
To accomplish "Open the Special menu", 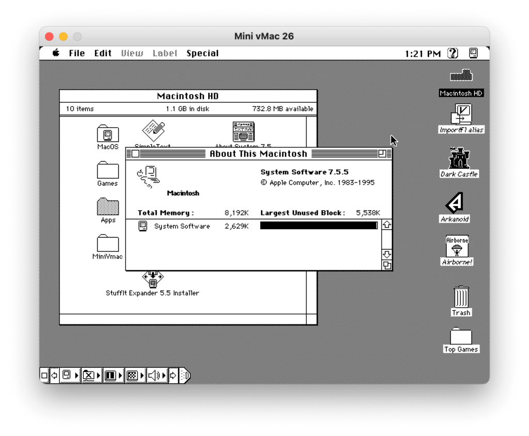I will (x=203, y=53).
